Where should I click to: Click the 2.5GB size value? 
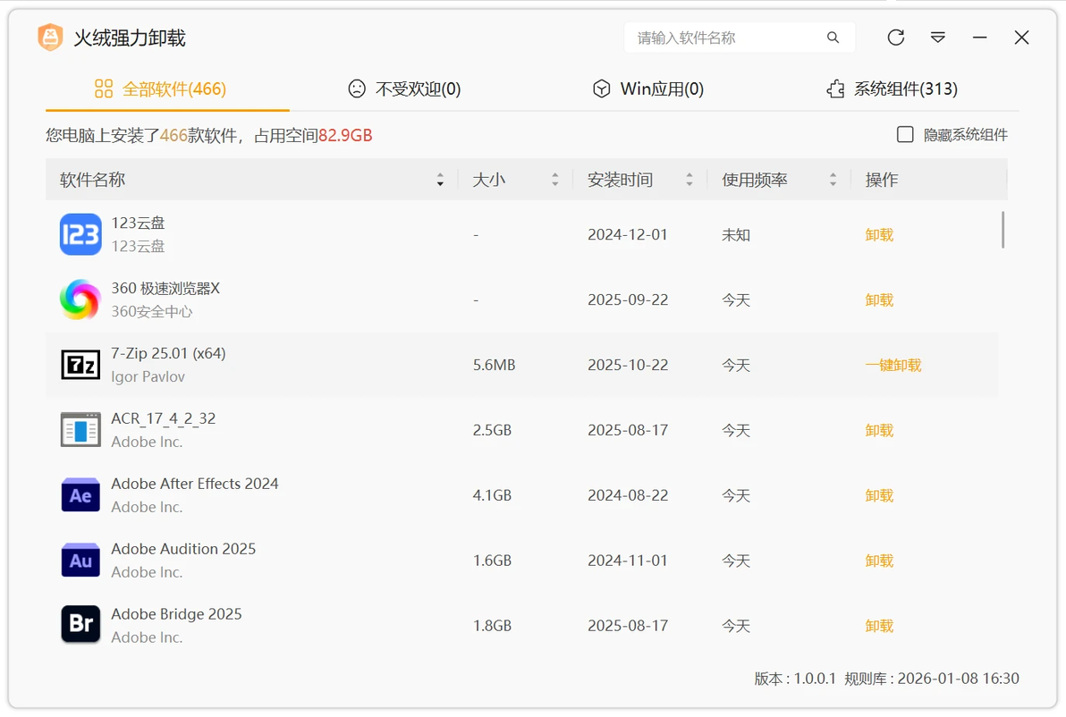tap(492, 430)
